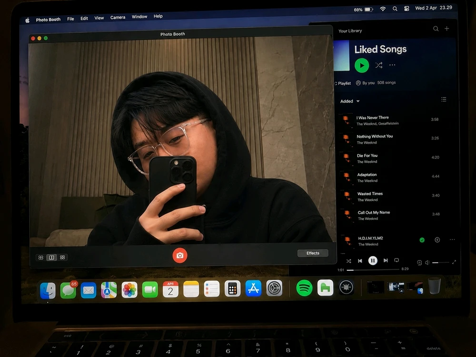
Task: Adjust the Spotify volume slider
Action: 440,262
